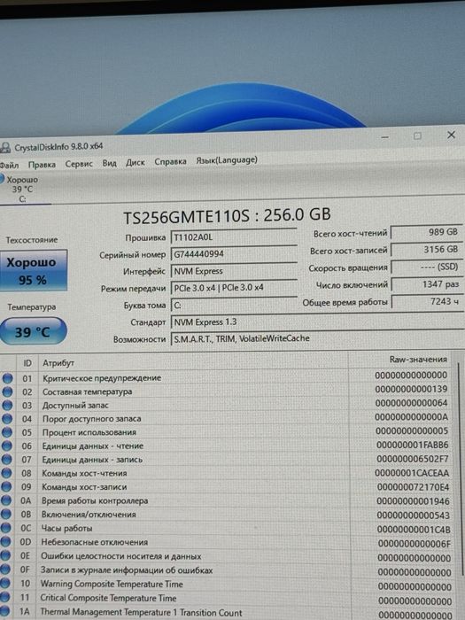Click status circle beside Доступный запас
This screenshot has width=465, height=620.
[7, 406]
